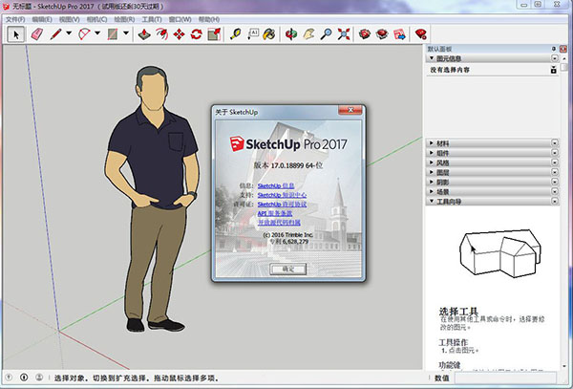Image resolution: width=573 pixels, height=389 pixels.
Task: Open the SketchUp 知识中心 link
Action: [282, 195]
